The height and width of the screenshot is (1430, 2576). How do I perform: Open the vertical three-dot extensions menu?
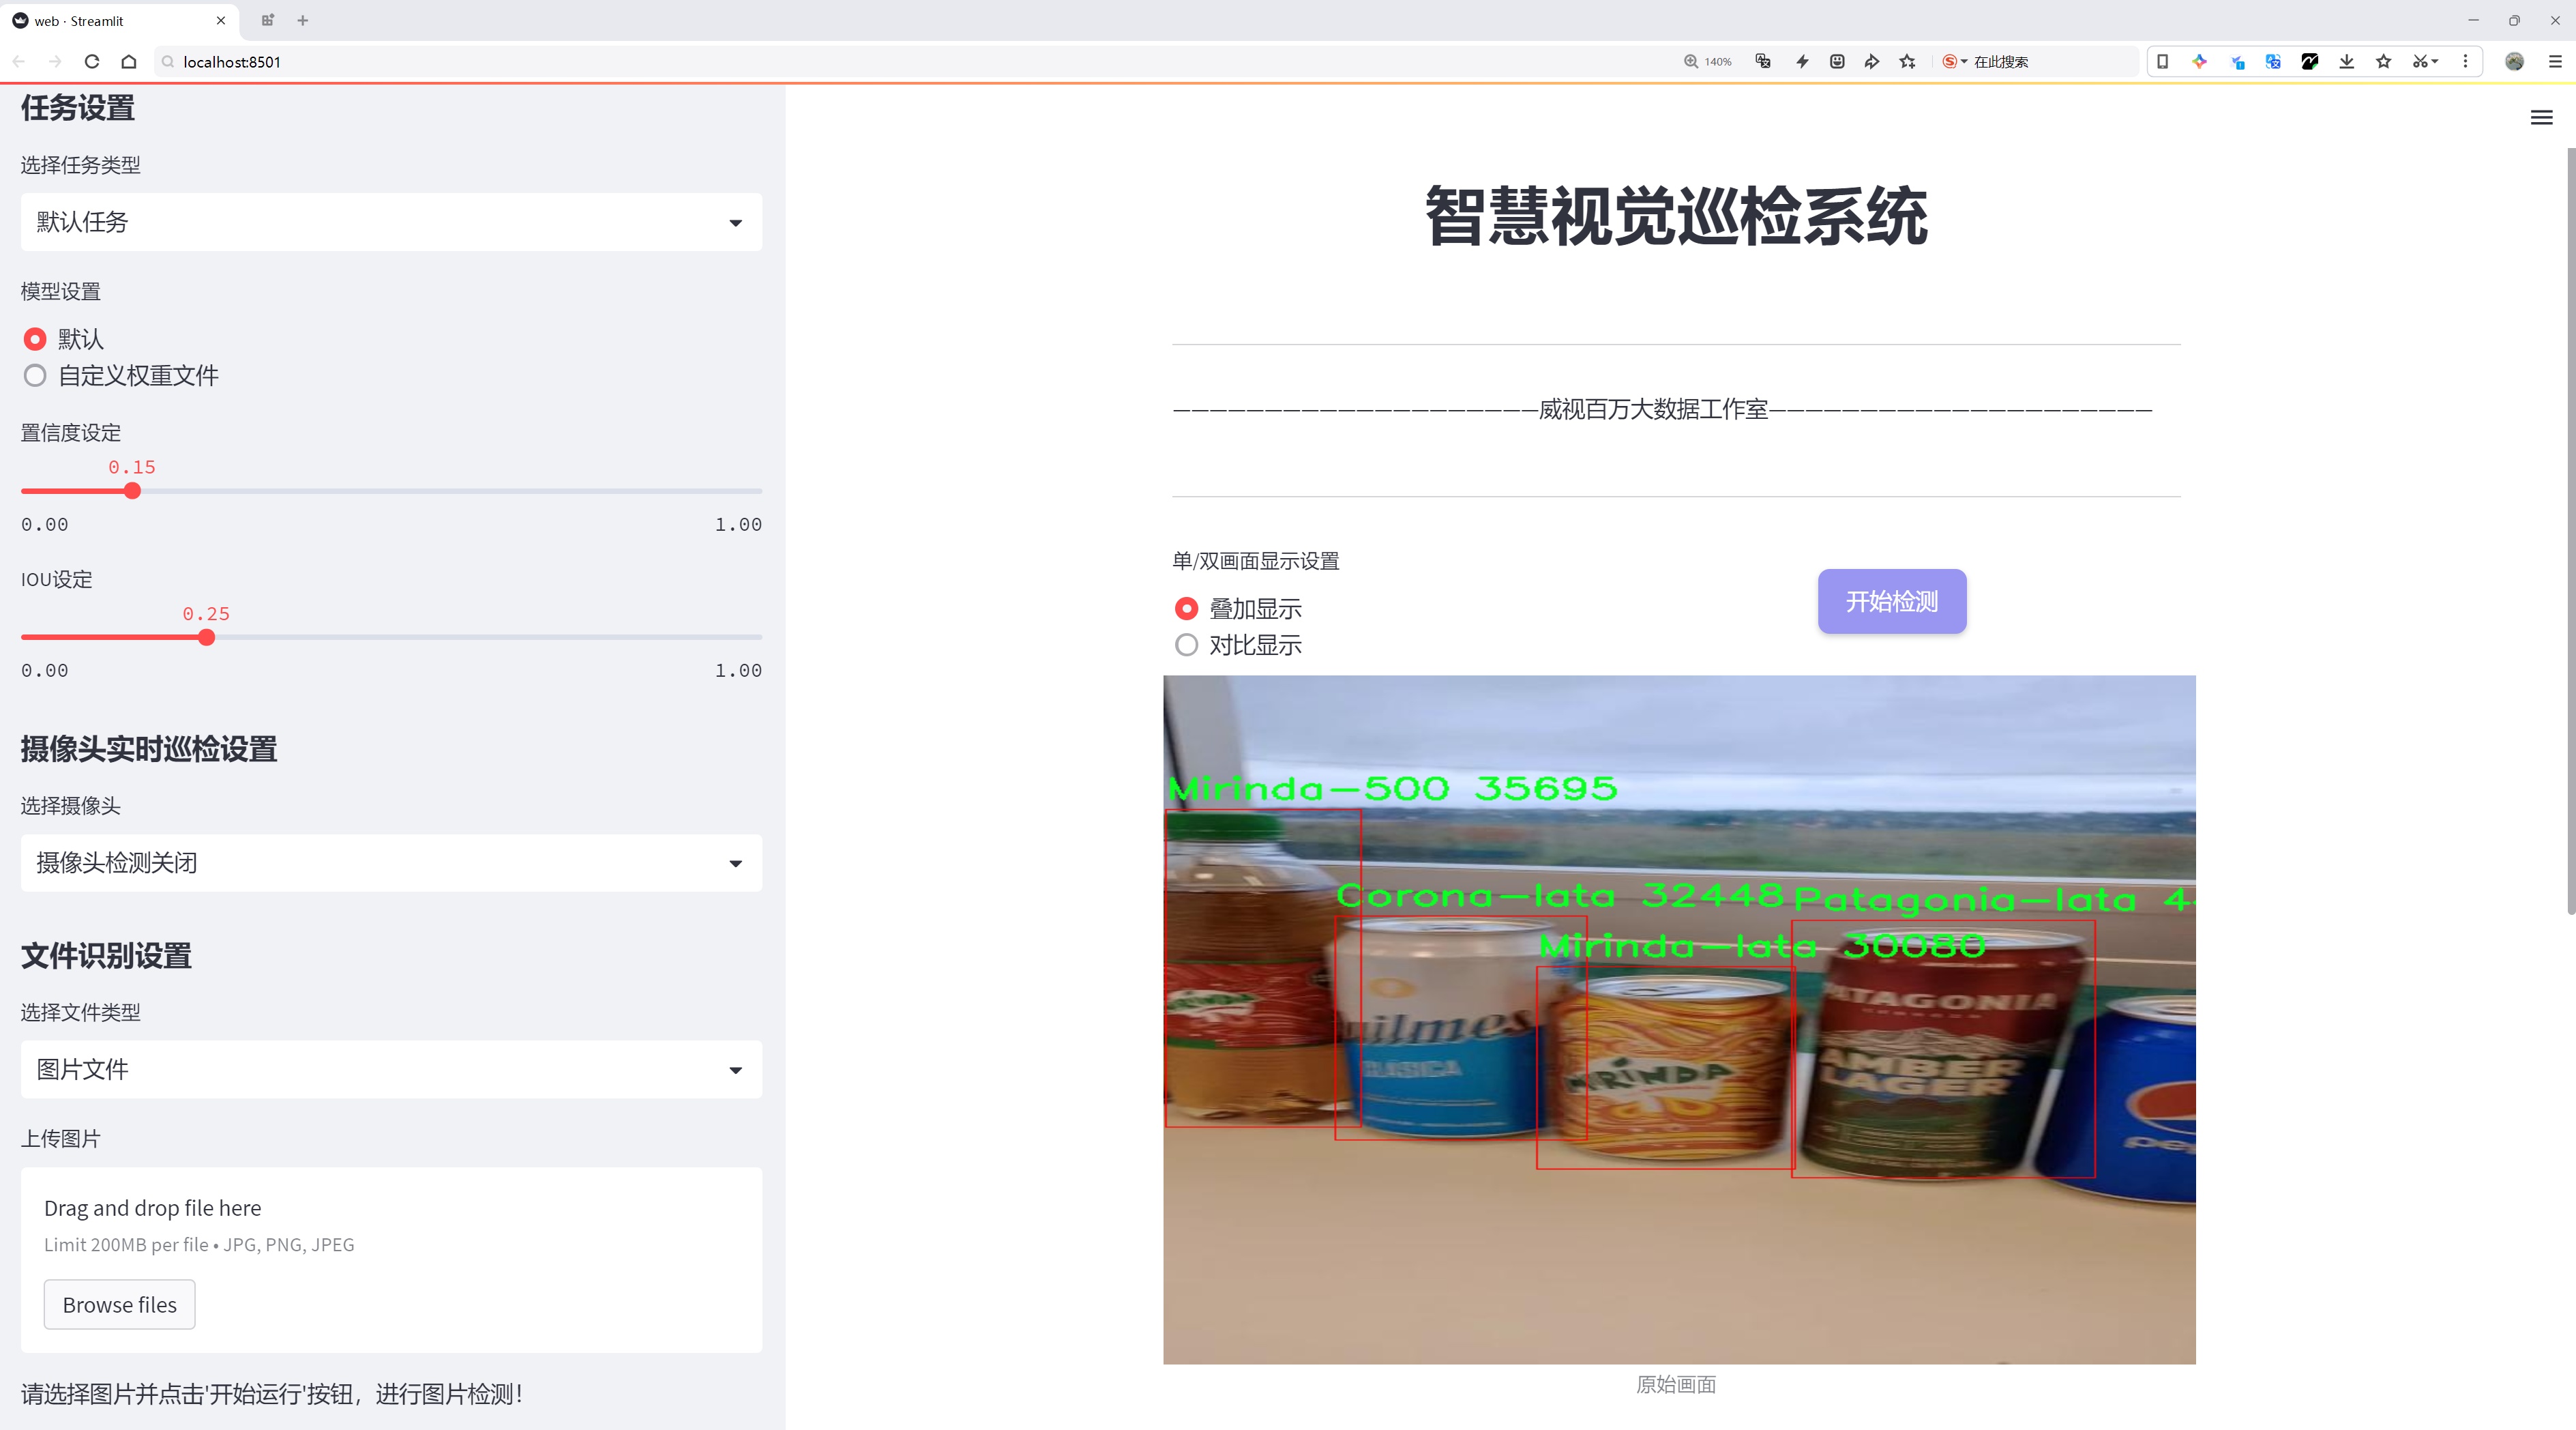pyautogui.click(x=2465, y=62)
